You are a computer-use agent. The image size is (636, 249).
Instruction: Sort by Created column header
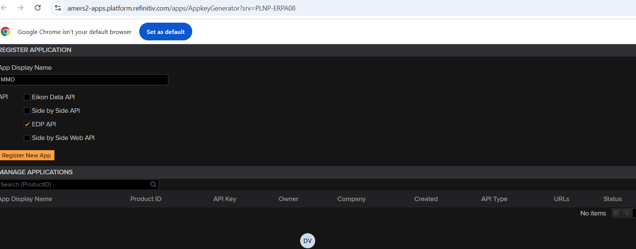tap(426, 199)
